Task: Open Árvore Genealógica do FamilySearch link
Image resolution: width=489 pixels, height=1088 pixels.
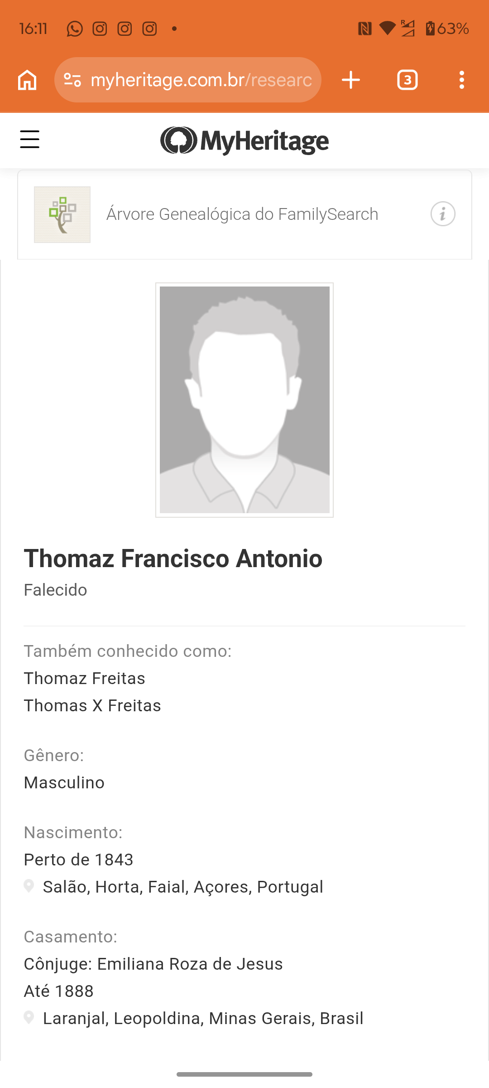Action: (x=242, y=214)
